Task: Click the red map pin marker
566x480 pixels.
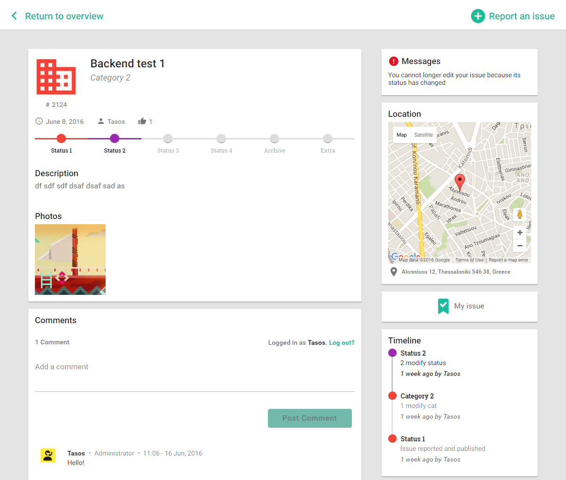Action: pyautogui.click(x=459, y=182)
